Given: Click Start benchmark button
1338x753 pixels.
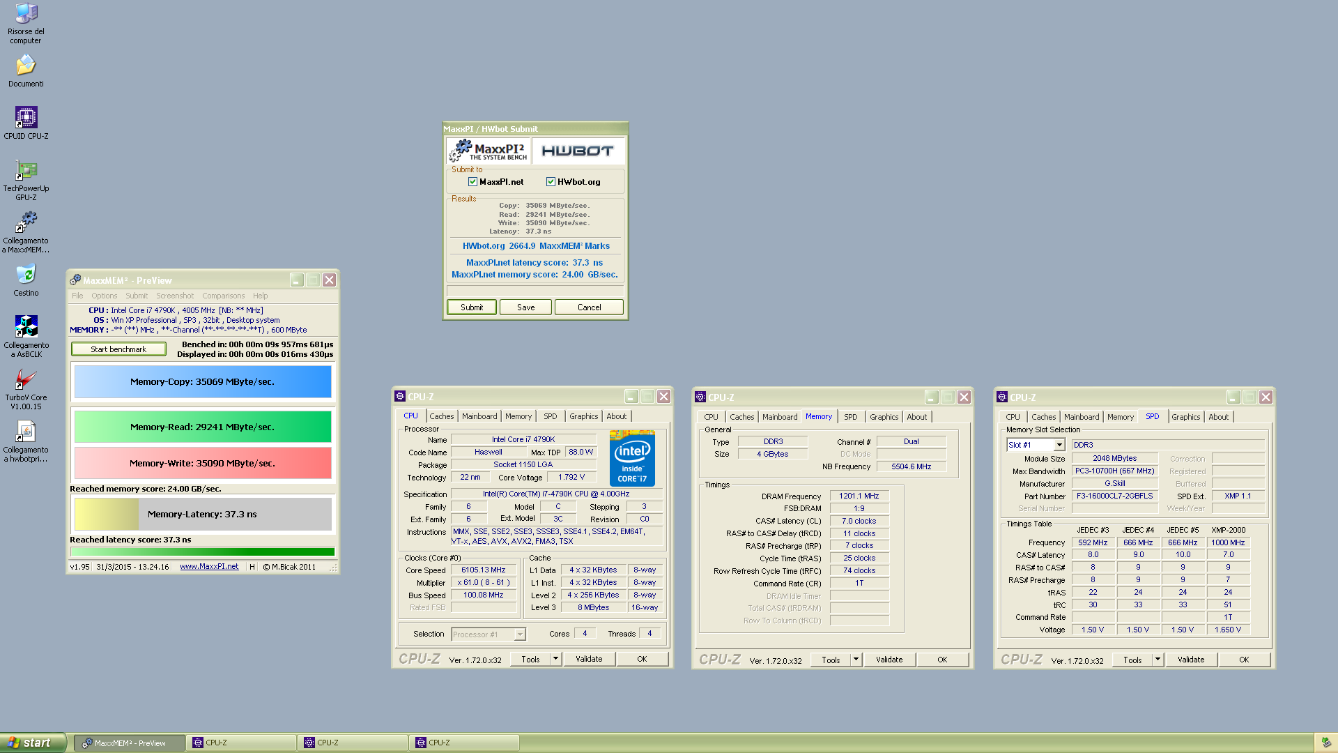Looking at the screenshot, I should 118,349.
